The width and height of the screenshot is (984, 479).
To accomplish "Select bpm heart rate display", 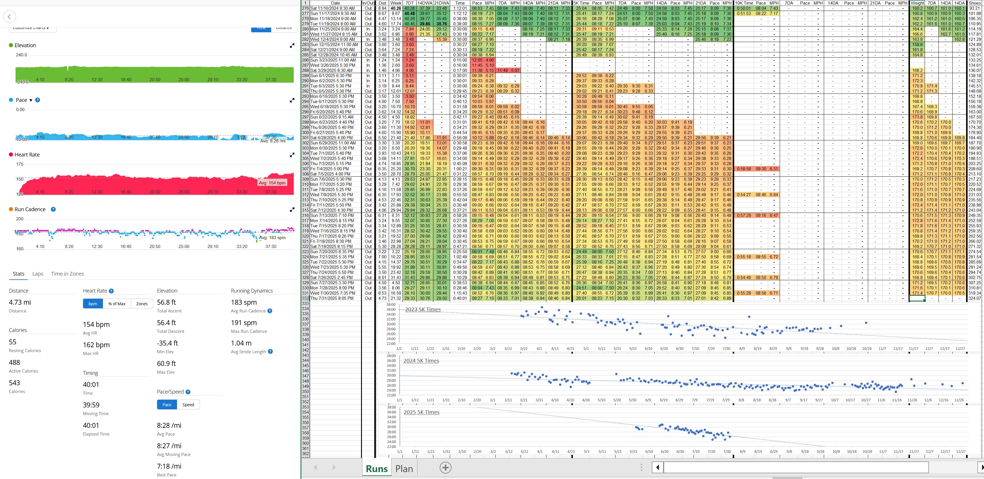I will [x=93, y=304].
